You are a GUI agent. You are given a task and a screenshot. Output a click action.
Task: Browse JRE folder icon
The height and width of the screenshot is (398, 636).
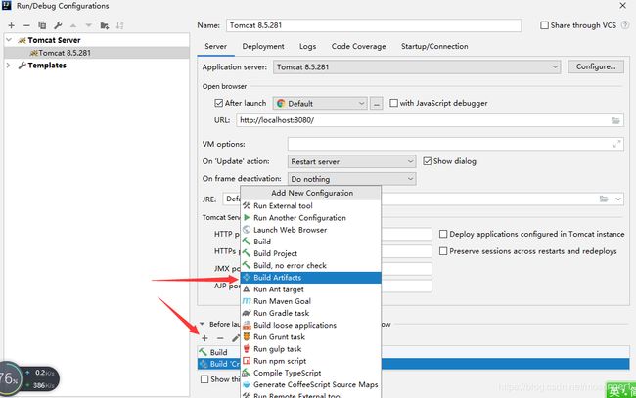click(x=604, y=199)
